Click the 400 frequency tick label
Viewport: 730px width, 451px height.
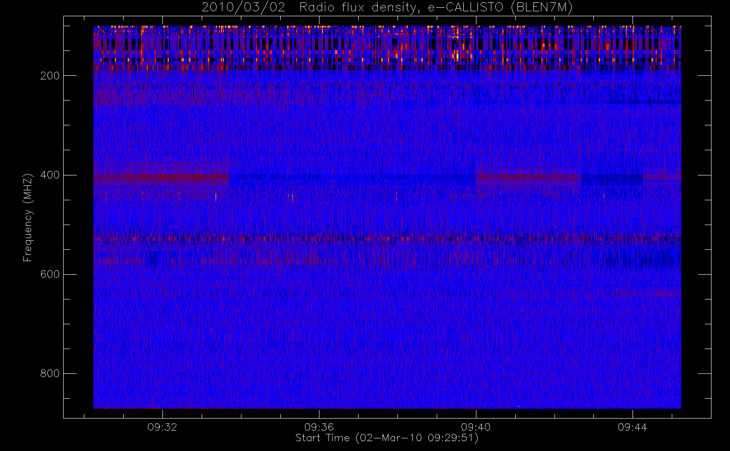point(50,175)
